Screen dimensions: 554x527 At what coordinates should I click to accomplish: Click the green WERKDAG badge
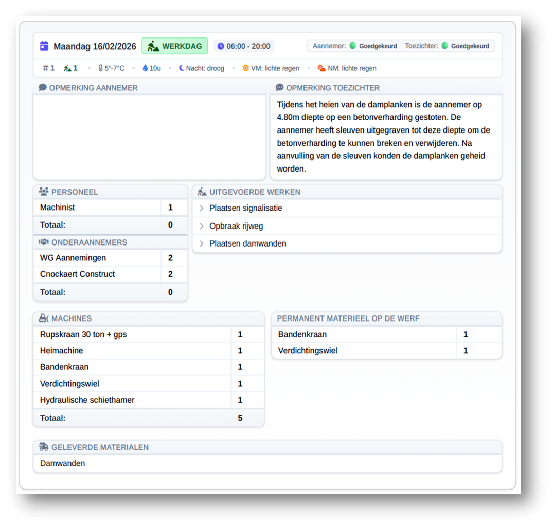pyautogui.click(x=174, y=46)
